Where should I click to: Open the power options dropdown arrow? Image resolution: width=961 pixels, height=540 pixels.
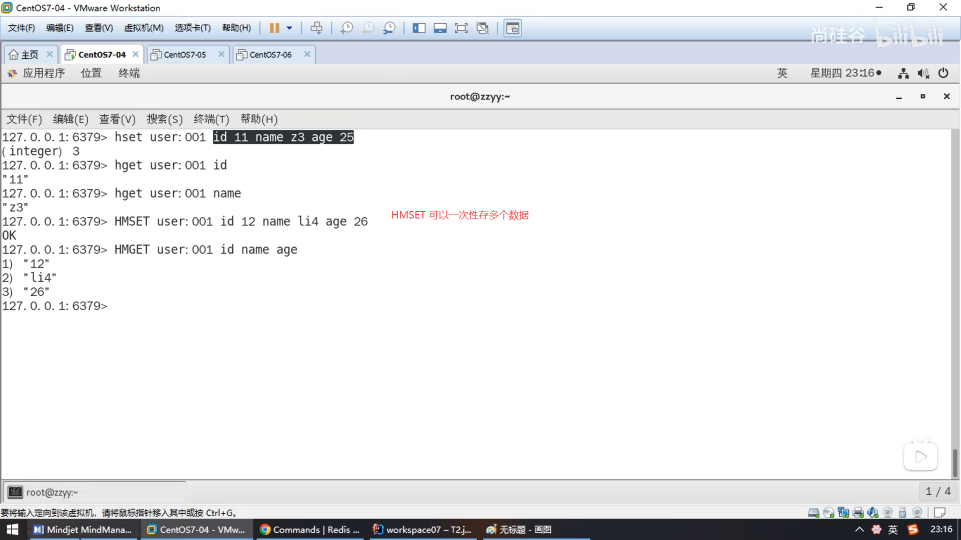click(x=289, y=28)
